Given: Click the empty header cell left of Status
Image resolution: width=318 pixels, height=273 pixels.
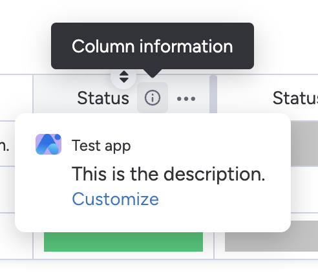Looking at the screenshot, I should [x=16, y=98].
